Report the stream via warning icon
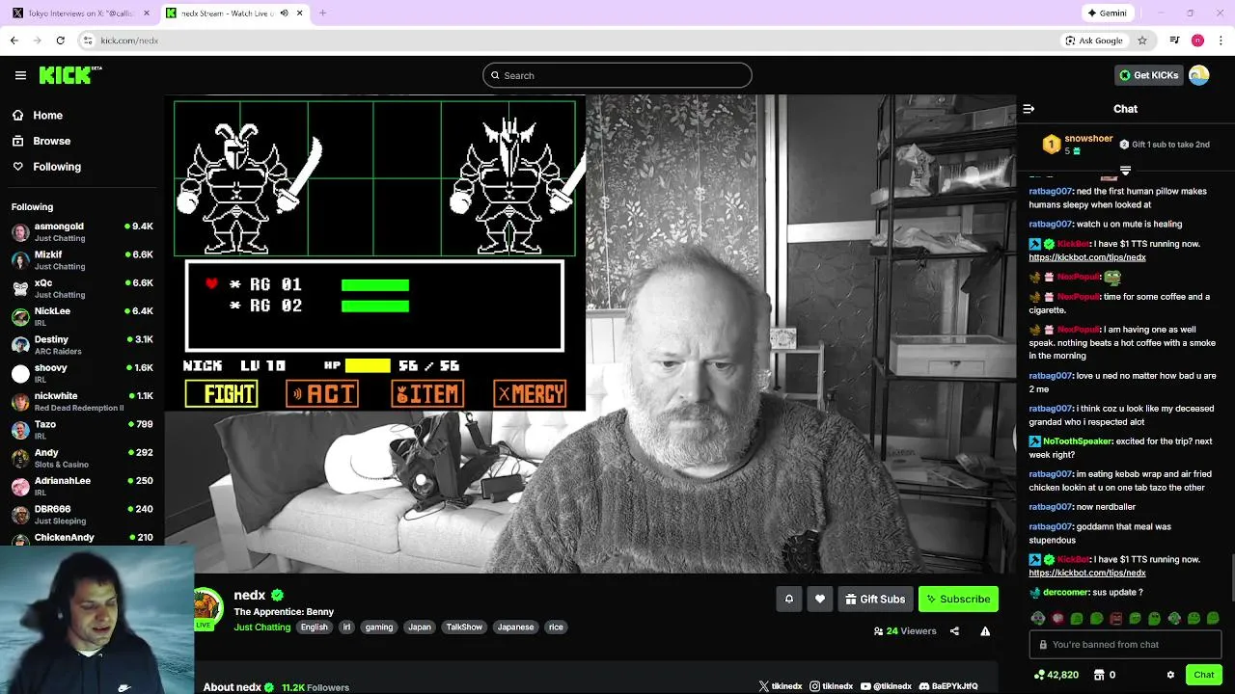The image size is (1235, 694). pos(985,631)
